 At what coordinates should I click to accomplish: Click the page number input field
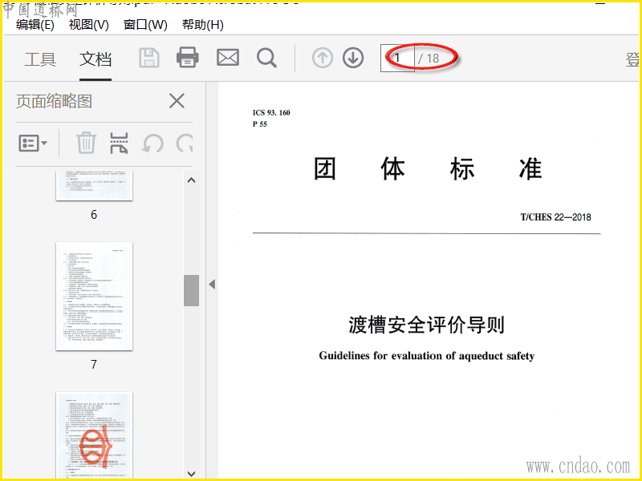397,58
